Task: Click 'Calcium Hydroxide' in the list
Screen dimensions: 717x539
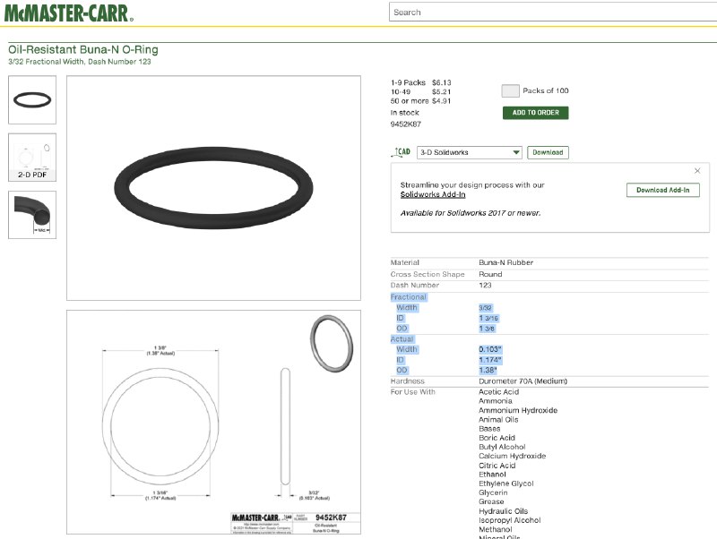Action: coord(512,456)
